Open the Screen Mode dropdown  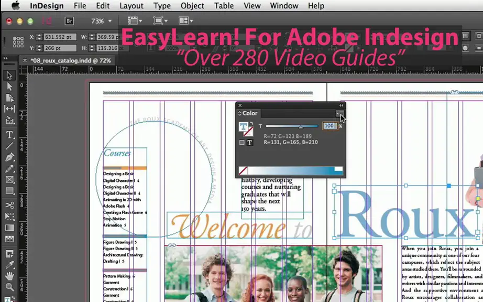(x=160, y=20)
